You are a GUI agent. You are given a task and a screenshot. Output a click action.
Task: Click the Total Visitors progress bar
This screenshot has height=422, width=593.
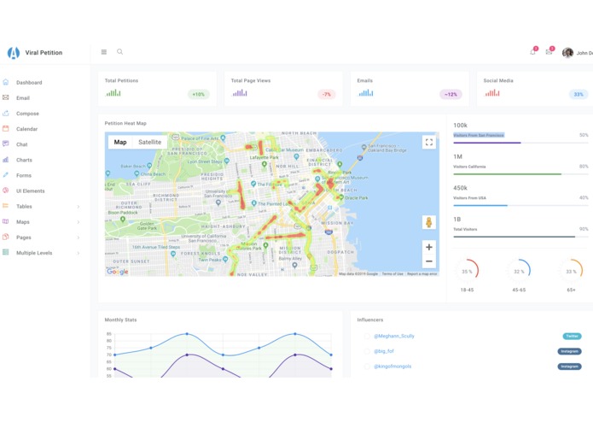pyautogui.click(x=520, y=237)
